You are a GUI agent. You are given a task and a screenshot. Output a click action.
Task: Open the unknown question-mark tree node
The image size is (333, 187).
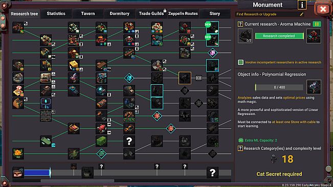(x=129, y=141)
